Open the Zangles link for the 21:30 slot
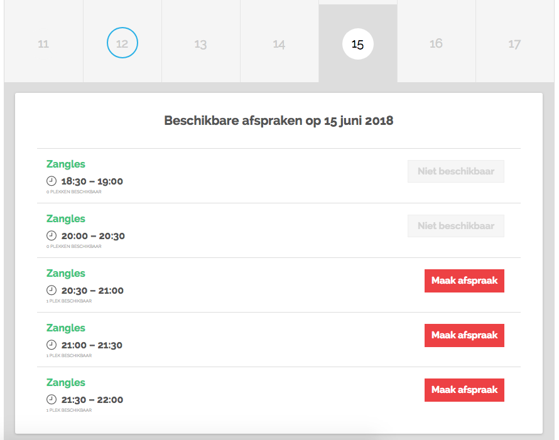This screenshot has width=559, height=440. (x=66, y=383)
